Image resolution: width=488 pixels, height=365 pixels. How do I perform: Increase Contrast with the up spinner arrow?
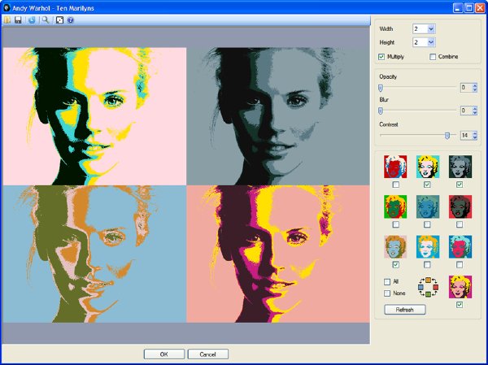tap(475, 133)
